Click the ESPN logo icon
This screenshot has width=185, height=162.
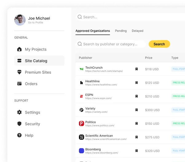[81, 96]
